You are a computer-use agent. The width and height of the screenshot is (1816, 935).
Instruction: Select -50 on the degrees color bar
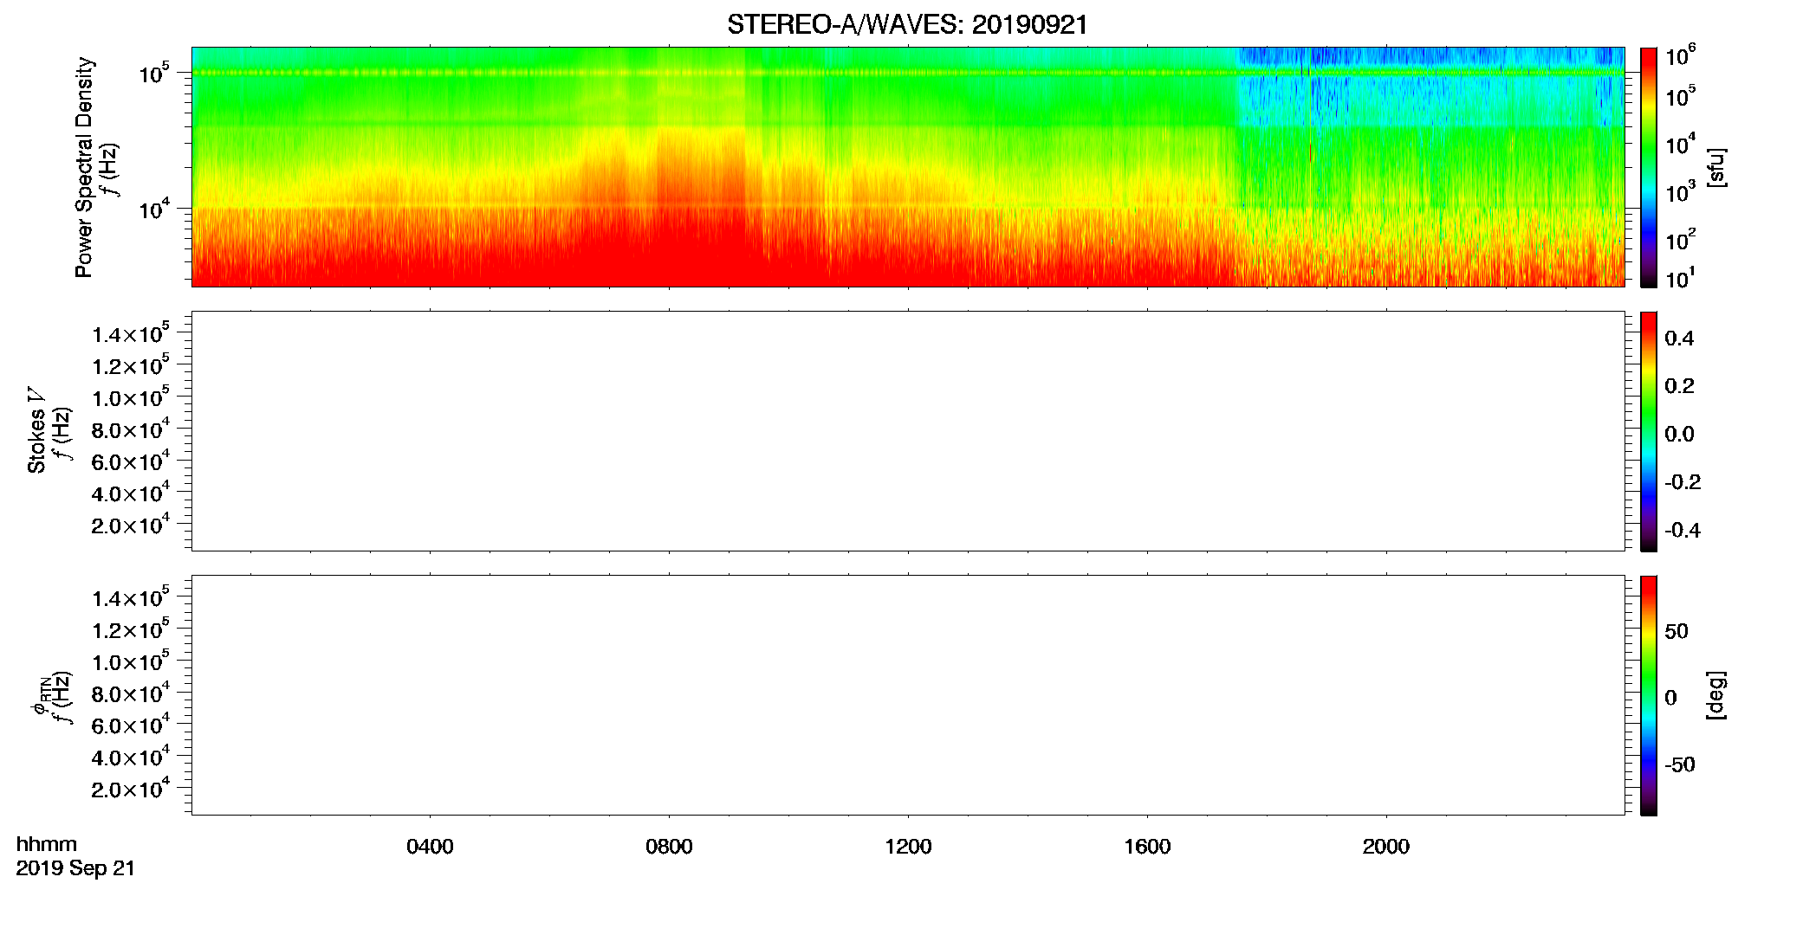coord(1680,764)
